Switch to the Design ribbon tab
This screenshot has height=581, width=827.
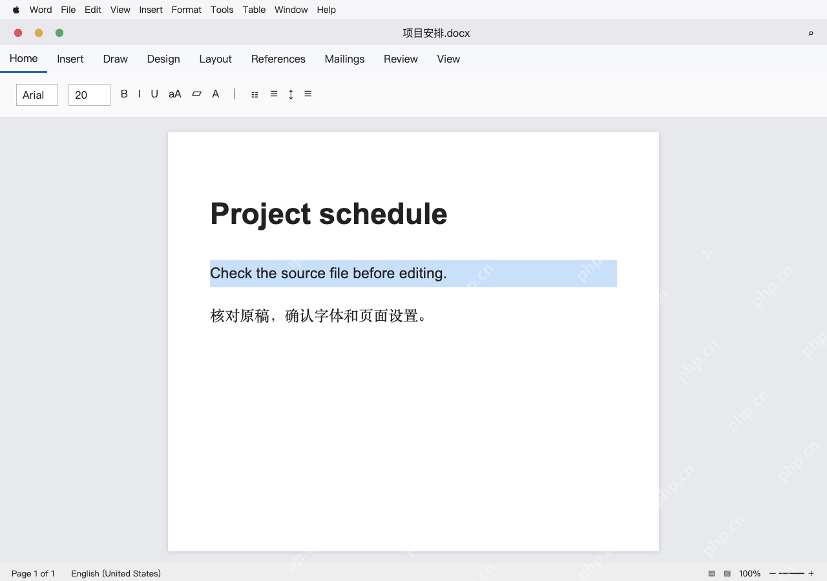(163, 59)
